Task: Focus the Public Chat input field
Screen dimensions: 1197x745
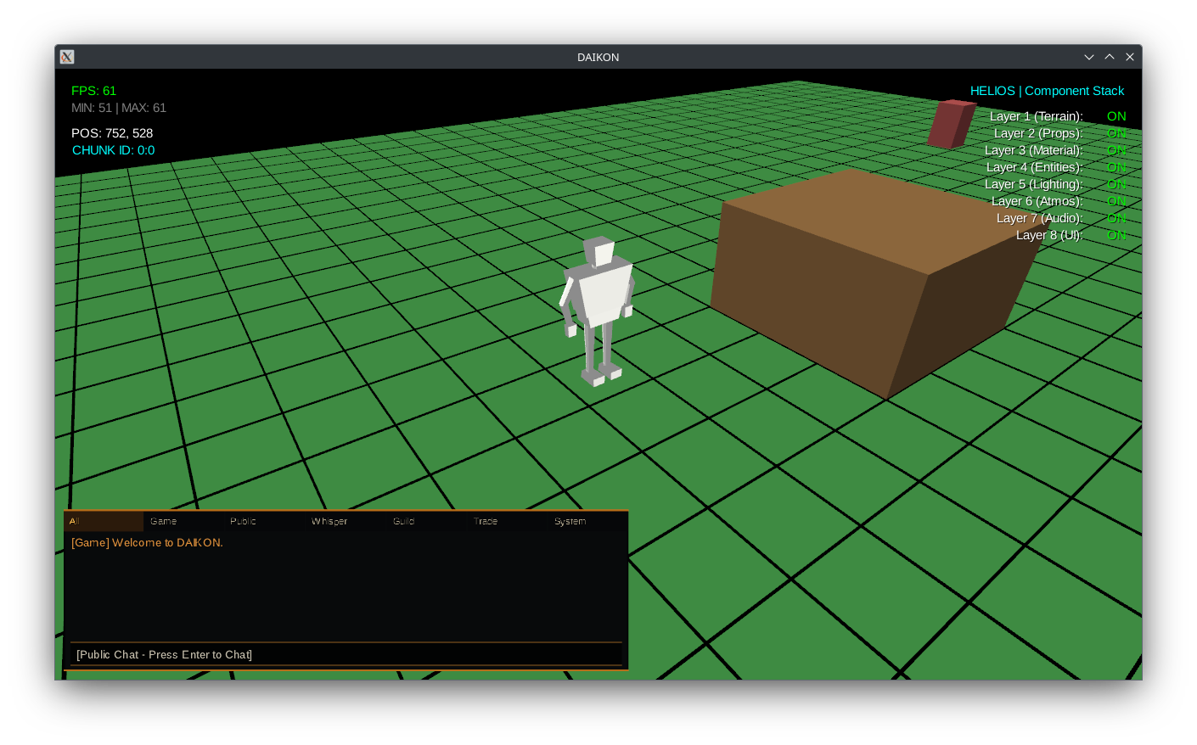Action: (346, 654)
